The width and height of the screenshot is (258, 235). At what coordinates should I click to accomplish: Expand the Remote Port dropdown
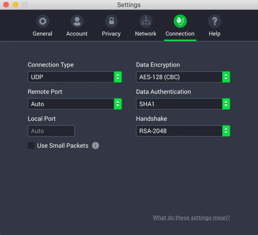(x=75, y=104)
